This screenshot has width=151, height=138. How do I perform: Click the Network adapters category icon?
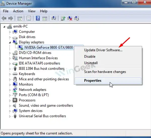(15, 90)
